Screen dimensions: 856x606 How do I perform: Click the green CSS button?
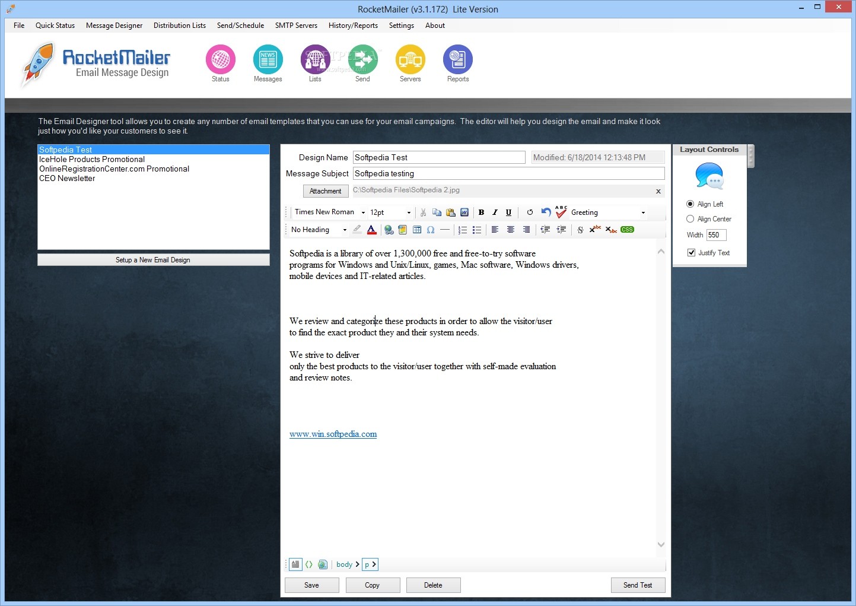click(627, 230)
